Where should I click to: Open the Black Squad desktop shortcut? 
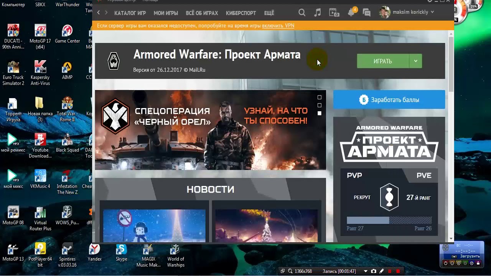coord(67,143)
